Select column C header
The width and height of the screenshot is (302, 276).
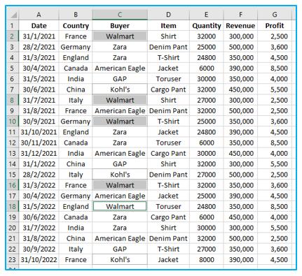click(120, 15)
